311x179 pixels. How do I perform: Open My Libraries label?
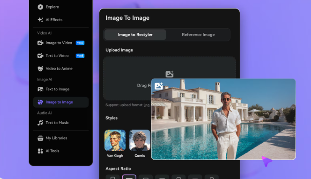point(56,138)
